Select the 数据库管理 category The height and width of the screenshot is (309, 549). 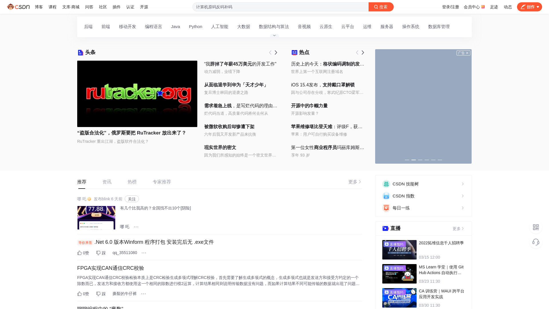pos(439,27)
